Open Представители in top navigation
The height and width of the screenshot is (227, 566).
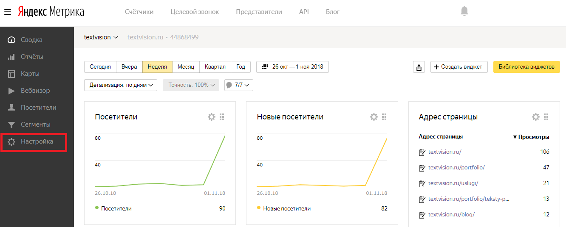[259, 12]
